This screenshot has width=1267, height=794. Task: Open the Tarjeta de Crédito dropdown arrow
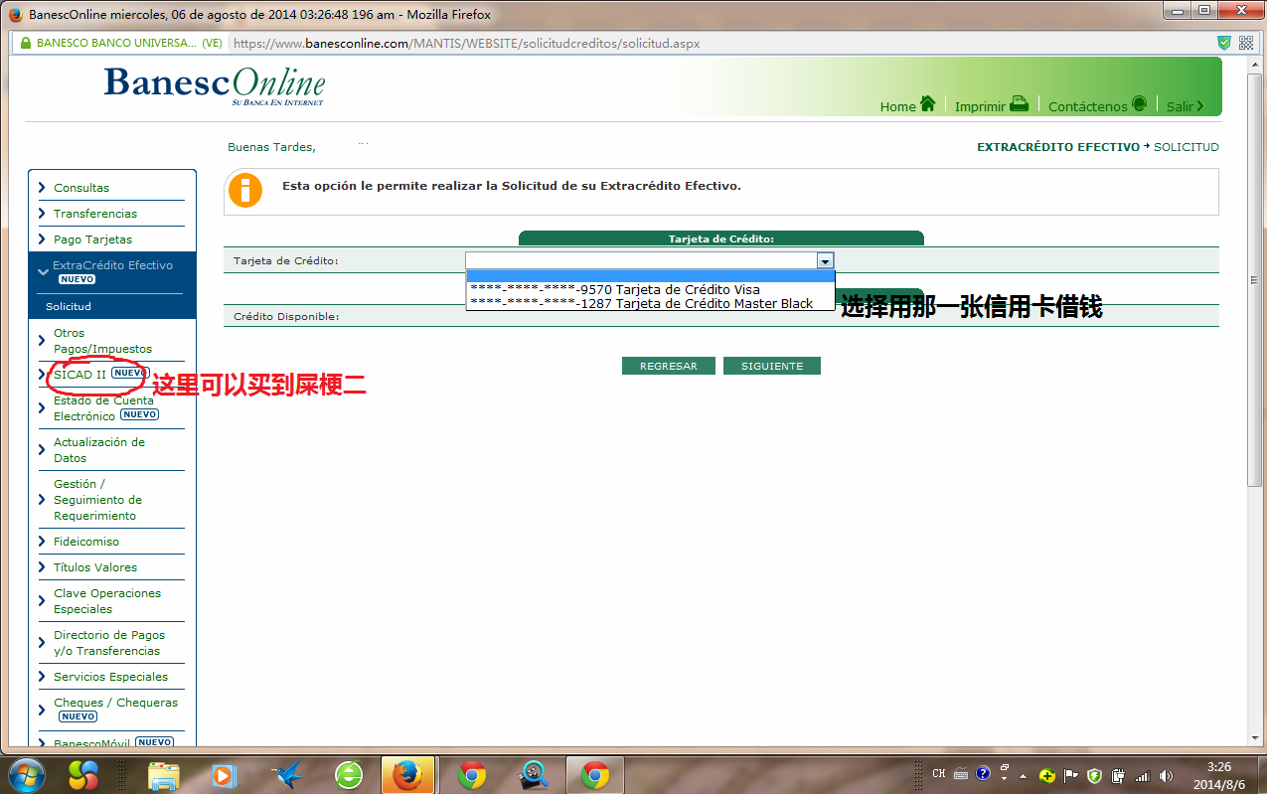tap(825, 260)
